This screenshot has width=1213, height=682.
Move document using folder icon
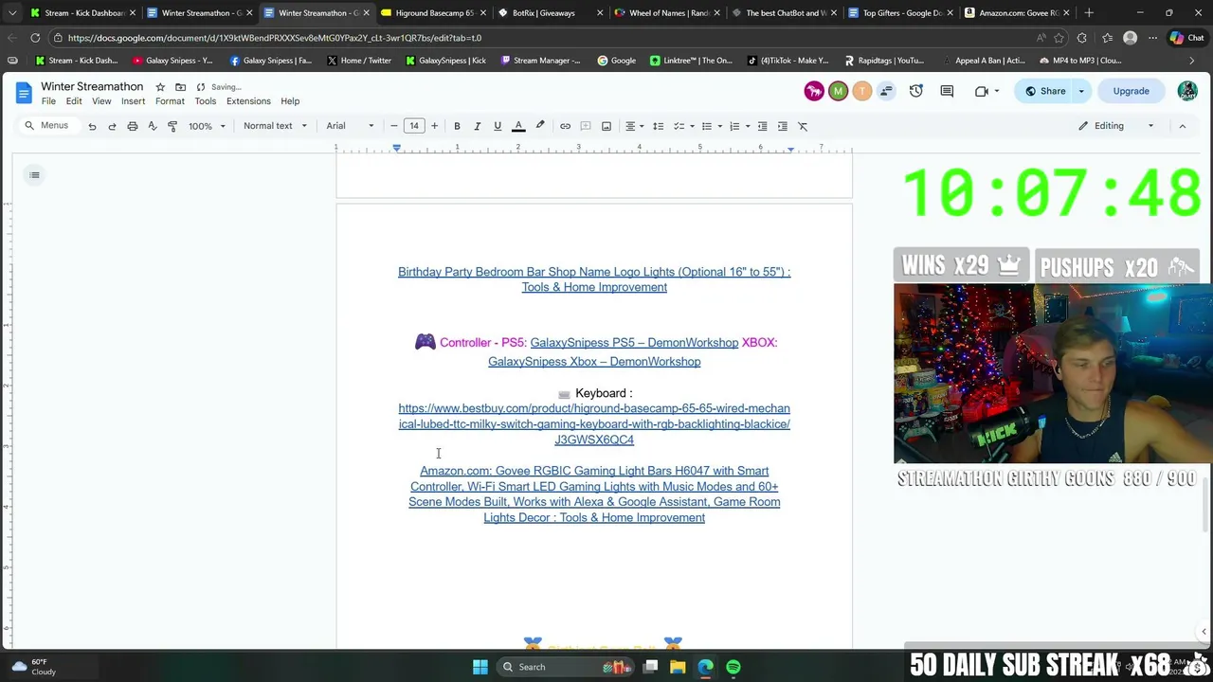pos(180,87)
